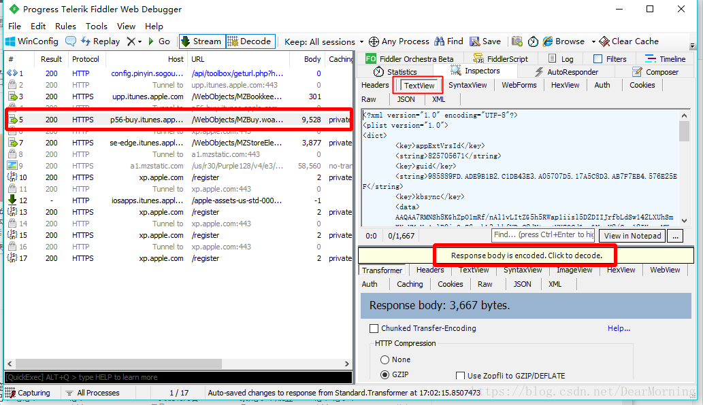The image size is (703, 405).
Task: Open the Composer tab
Action: pos(655,71)
